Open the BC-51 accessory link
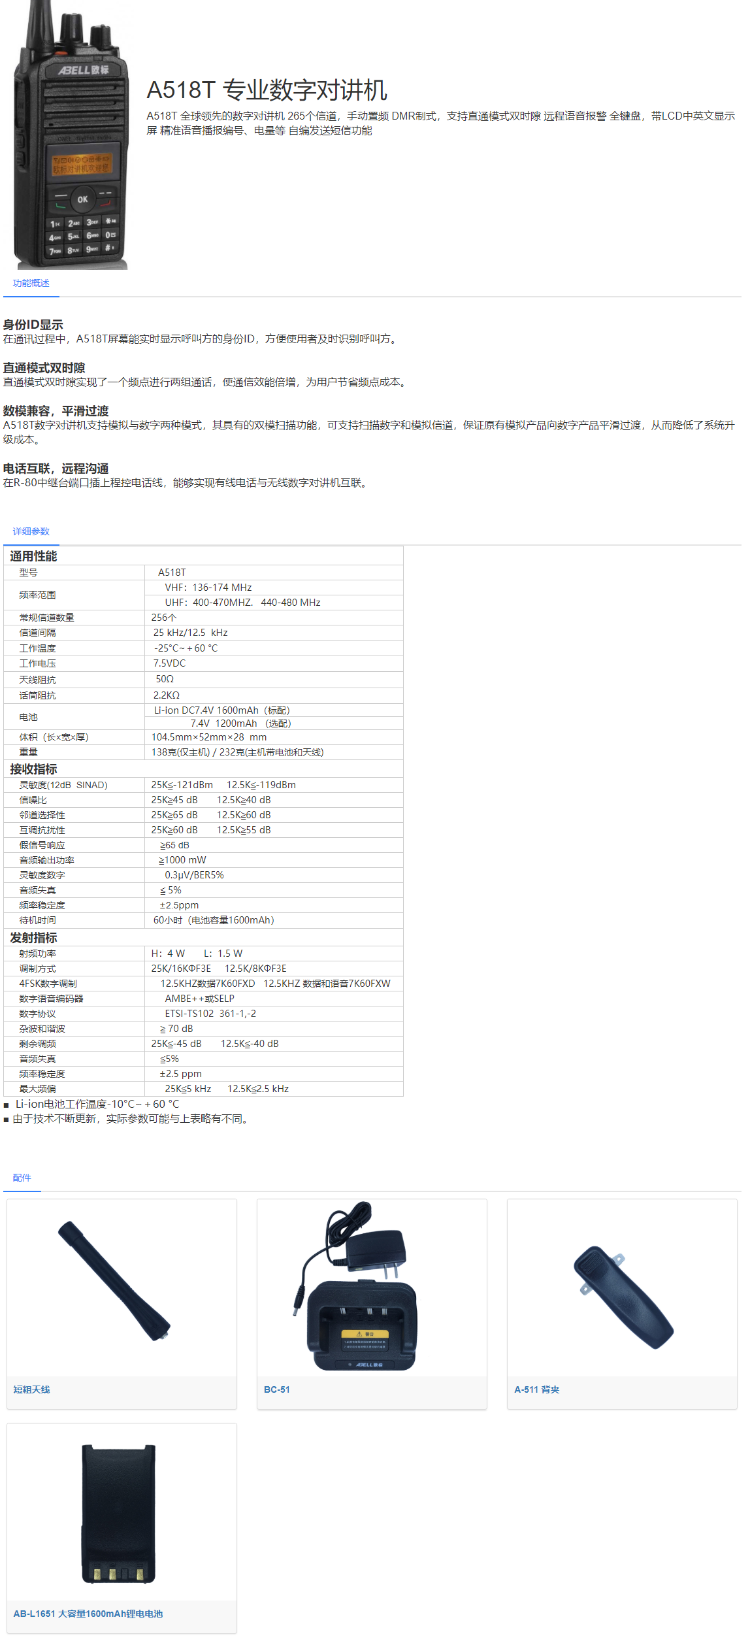 [277, 1389]
